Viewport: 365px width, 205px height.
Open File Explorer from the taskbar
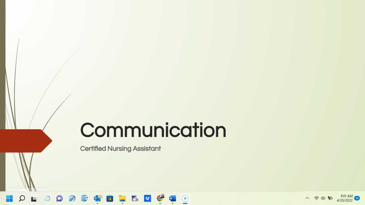tap(122, 198)
